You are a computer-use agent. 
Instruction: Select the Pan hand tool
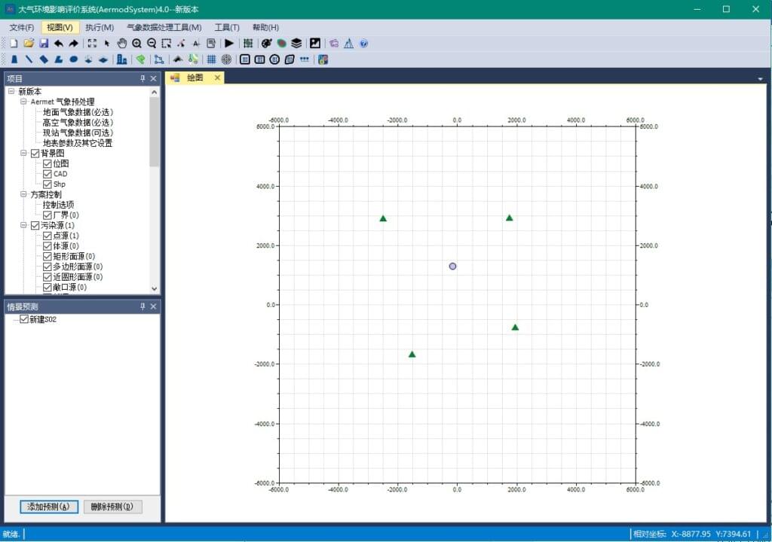click(x=122, y=44)
